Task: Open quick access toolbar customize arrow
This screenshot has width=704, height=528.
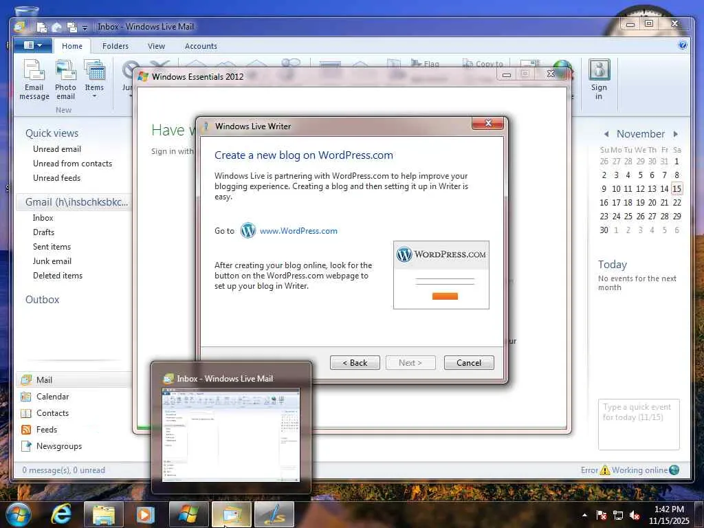Action: pos(85,27)
